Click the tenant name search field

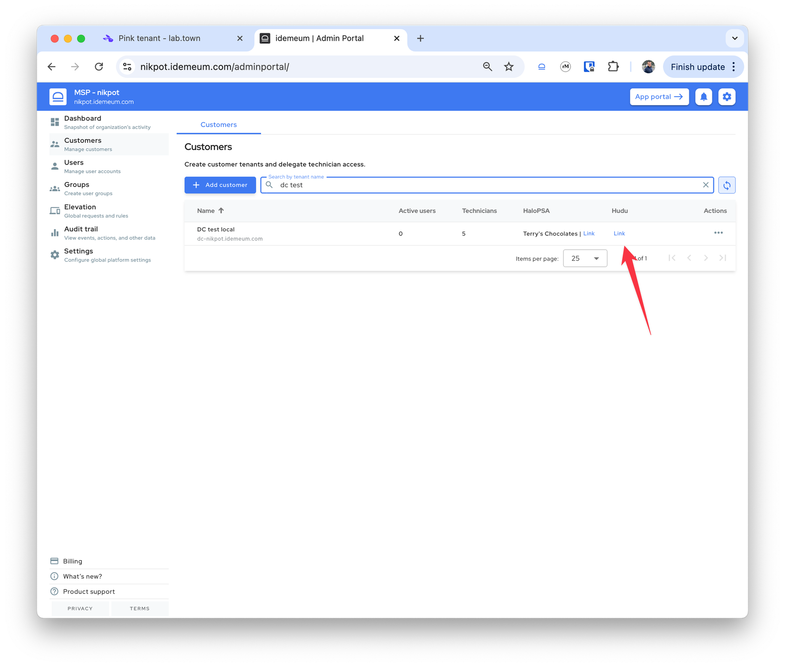click(x=487, y=185)
